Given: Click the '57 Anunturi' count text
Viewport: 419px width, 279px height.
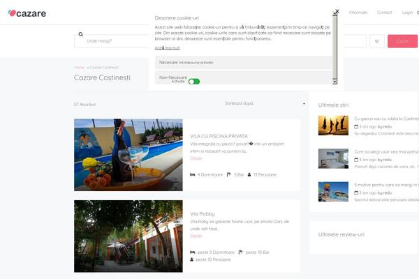Looking at the screenshot, I should (84, 105).
